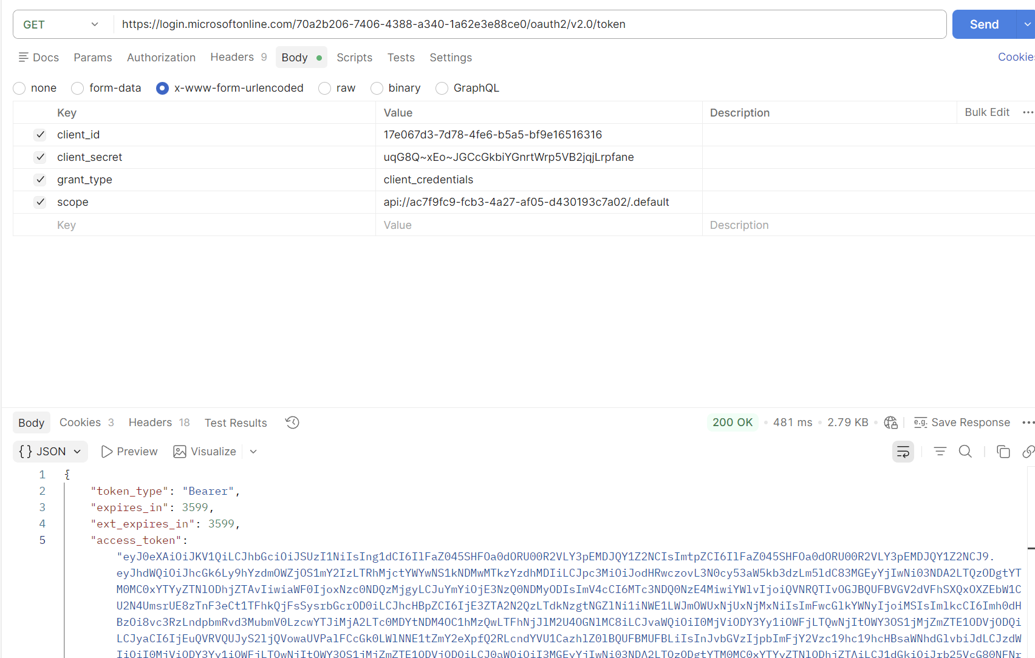
Task: Open the response Headers tab
Action: [150, 422]
